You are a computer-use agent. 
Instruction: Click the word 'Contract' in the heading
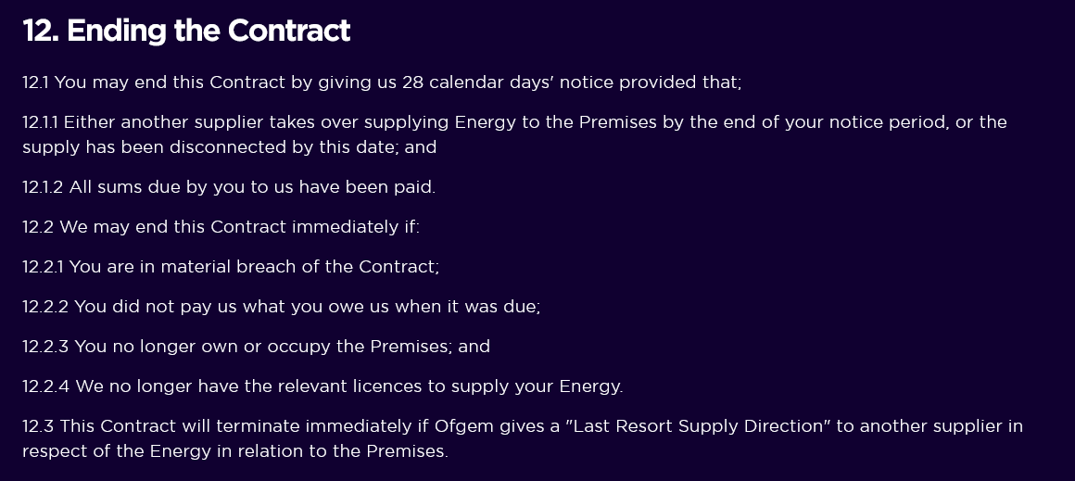[288, 31]
